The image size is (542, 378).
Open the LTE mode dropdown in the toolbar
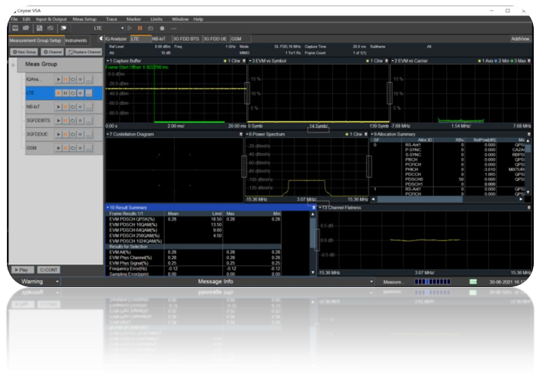tap(122, 28)
